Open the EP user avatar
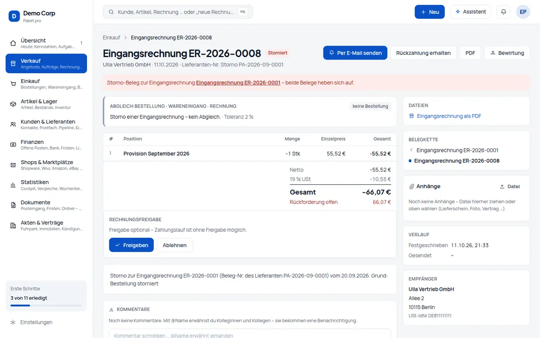The width and height of the screenshot is (540, 338). pyautogui.click(x=523, y=12)
